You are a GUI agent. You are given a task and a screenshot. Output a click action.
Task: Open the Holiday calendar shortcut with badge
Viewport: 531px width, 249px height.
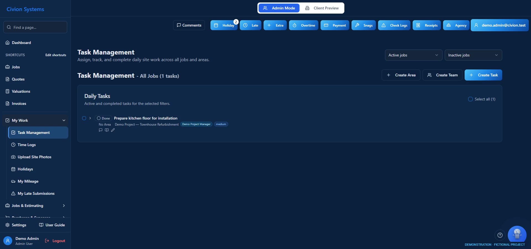coord(224,25)
